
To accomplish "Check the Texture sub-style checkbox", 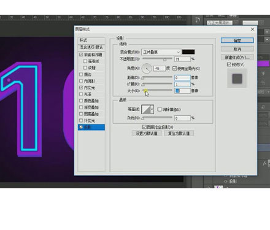I will pyautogui.click(x=85, y=68).
